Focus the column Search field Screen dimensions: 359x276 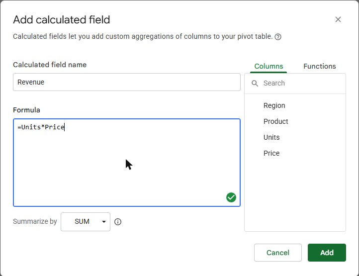point(295,83)
